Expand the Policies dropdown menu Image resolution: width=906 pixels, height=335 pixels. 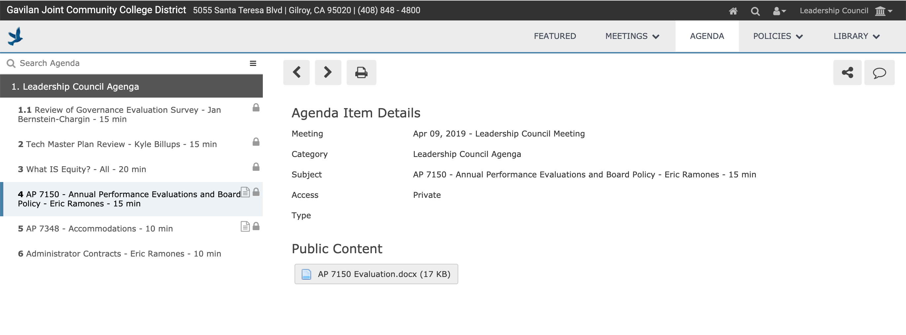[778, 36]
